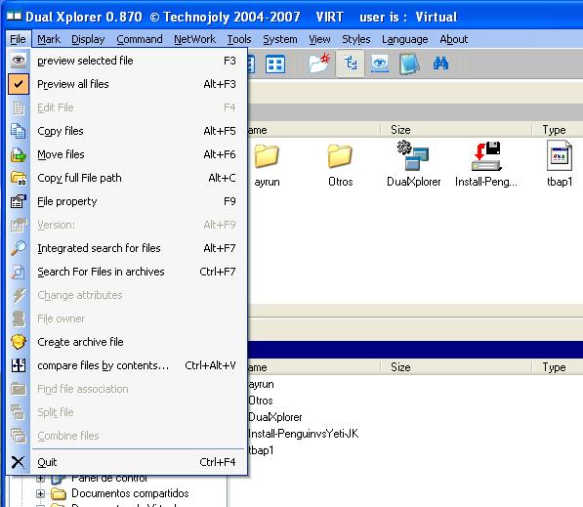Sort lower pane by Size column header

[x=456, y=367]
